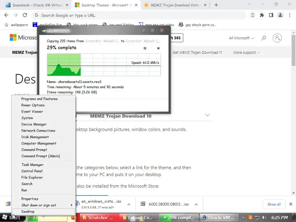Open Computer Management menu entry
The image size is (296, 222).
[x=43, y=143]
